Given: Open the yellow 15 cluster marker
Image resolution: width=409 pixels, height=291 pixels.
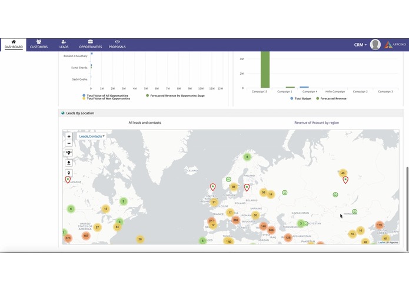Looking at the screenshot, I should click(106, 209).
